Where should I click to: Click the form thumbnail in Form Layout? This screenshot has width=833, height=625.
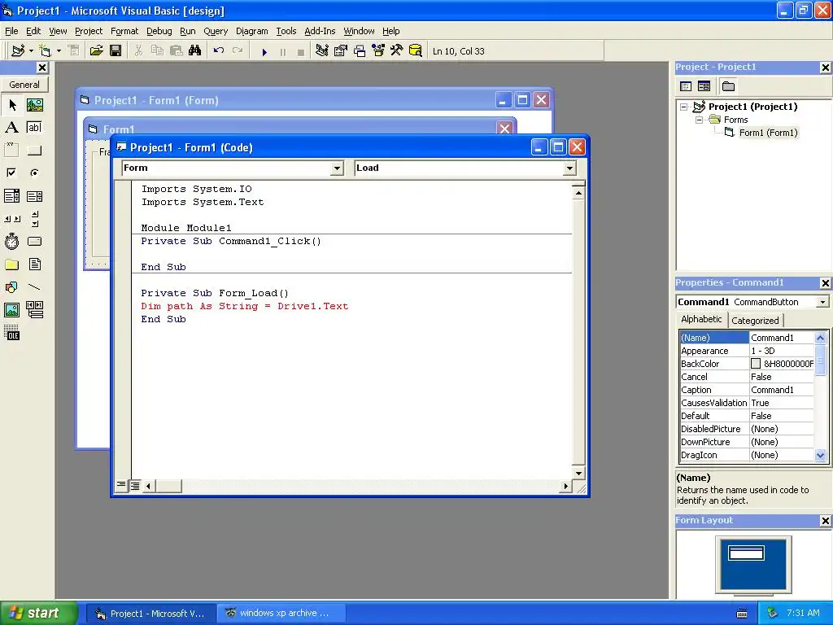point(746,553)
